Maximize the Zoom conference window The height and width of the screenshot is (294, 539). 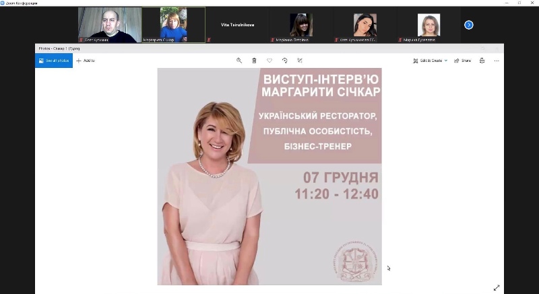[x=519, y=3]
